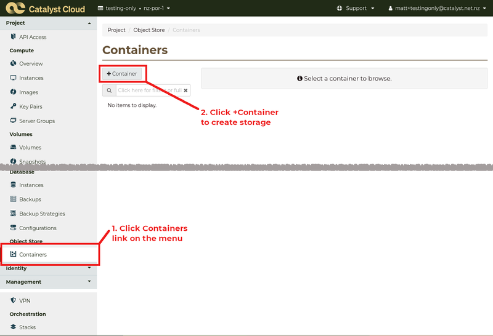This screenshot has height=336, width=493.
Task: Open the testing-only nz-por-1 project dropdown
Action: 134,8
